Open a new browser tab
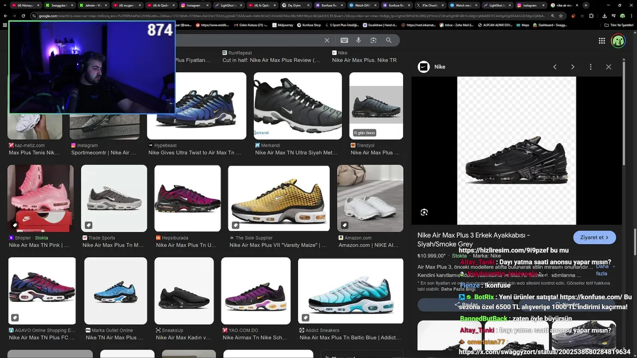The image size is (637, 358). coord(586,5)
